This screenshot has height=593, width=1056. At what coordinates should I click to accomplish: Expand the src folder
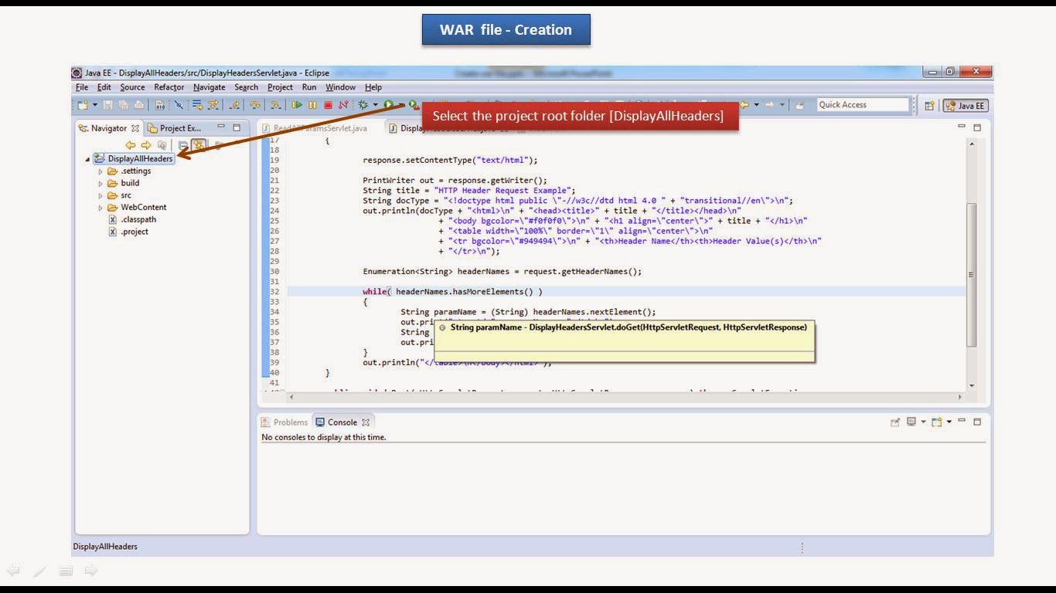[100, 195]
